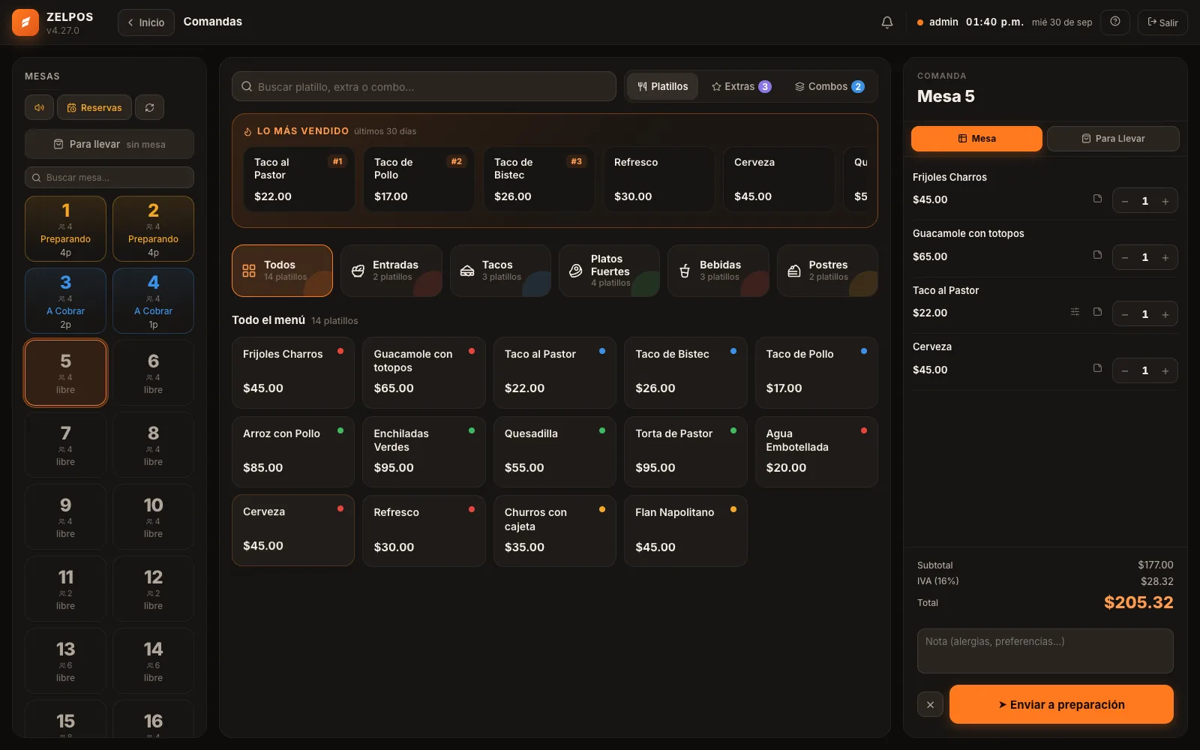This screenshot has width=1200, height=750.
Task: Open notifications bell
Action: tap(886, 22)
